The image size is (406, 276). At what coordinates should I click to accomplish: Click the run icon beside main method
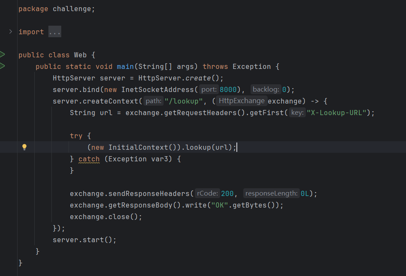coord(3,66)
